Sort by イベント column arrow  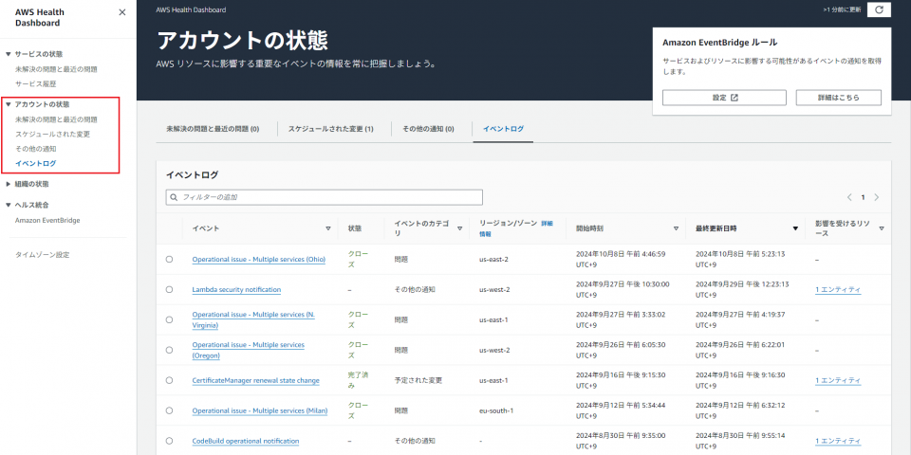(328, 228)
